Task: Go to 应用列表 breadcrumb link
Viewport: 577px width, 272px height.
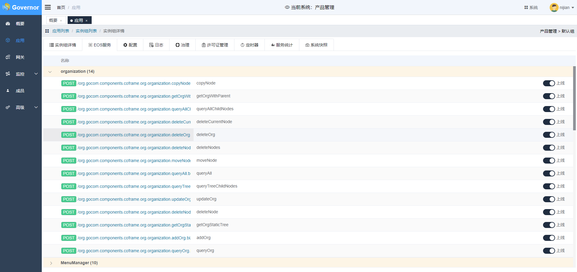Action: [x=61, y=31]
